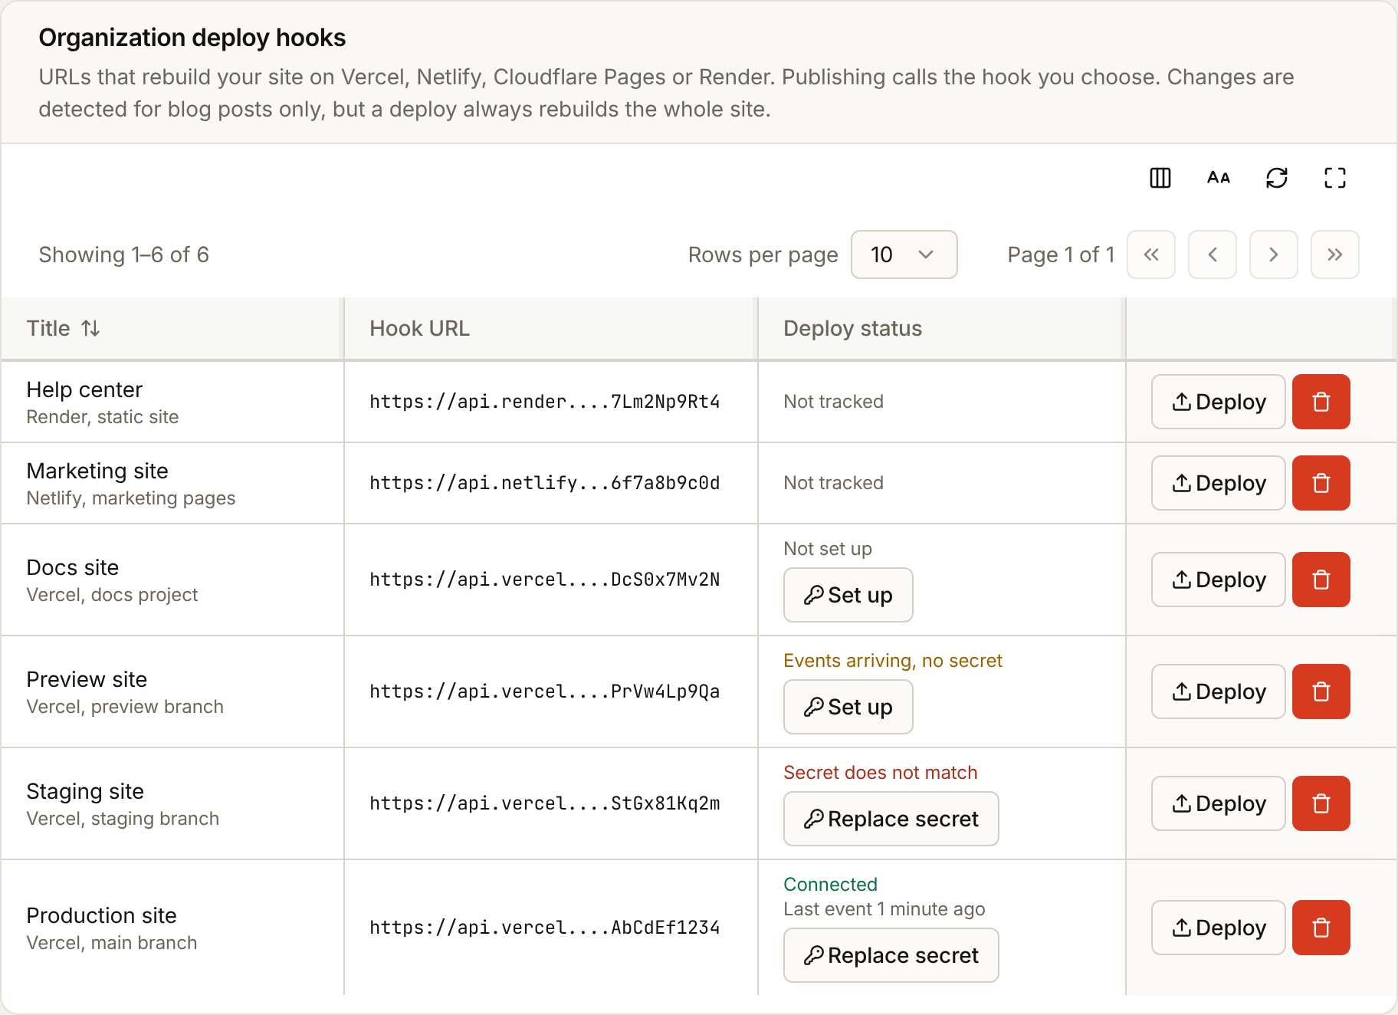Screen dimensions: 1398x1015
Task: Jump to the last page
Action: [1335, 255]
